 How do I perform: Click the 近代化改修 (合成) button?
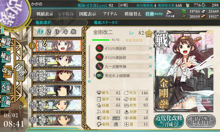coord(169,121)
